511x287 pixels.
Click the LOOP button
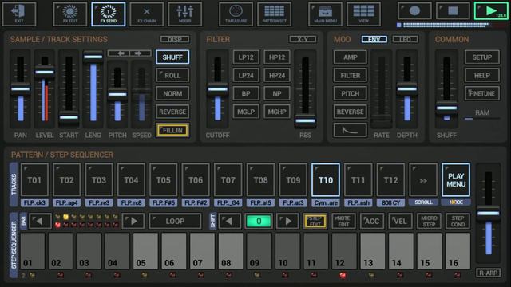[175, 222]
